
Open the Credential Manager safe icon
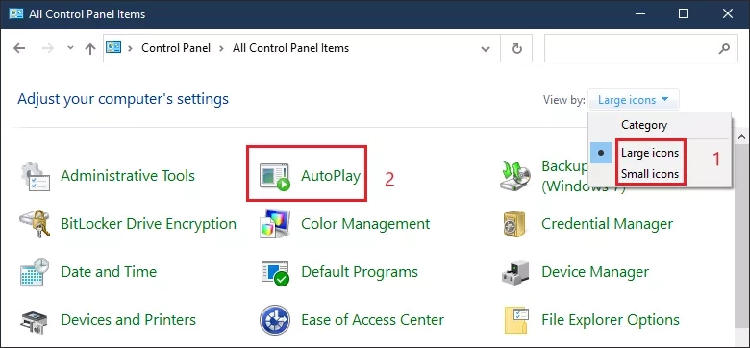[x=514, y=224]
